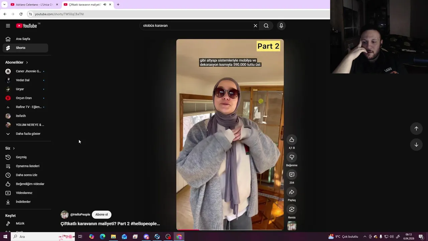Open the notification center
Image resolution: width=428 pixels, height=241 pixels.
point(421,237)
